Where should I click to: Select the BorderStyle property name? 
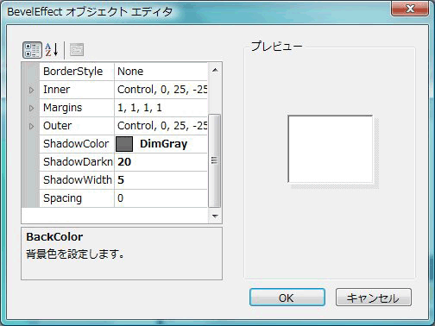coord(73,72)
